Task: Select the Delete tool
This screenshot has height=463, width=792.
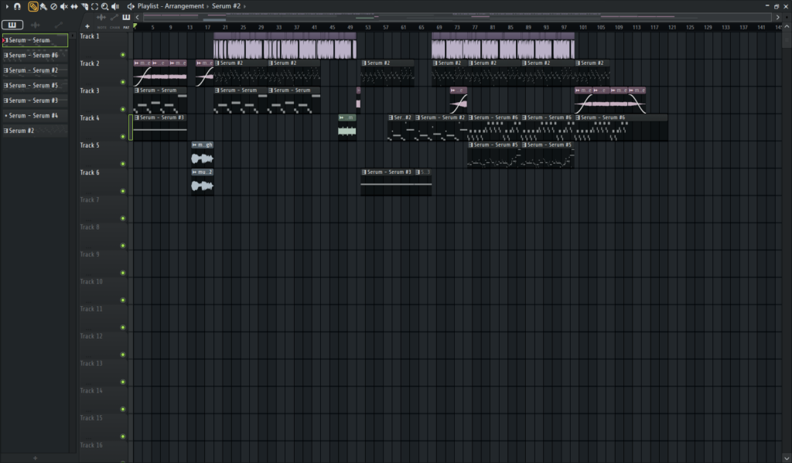Action: coord(53,6)
